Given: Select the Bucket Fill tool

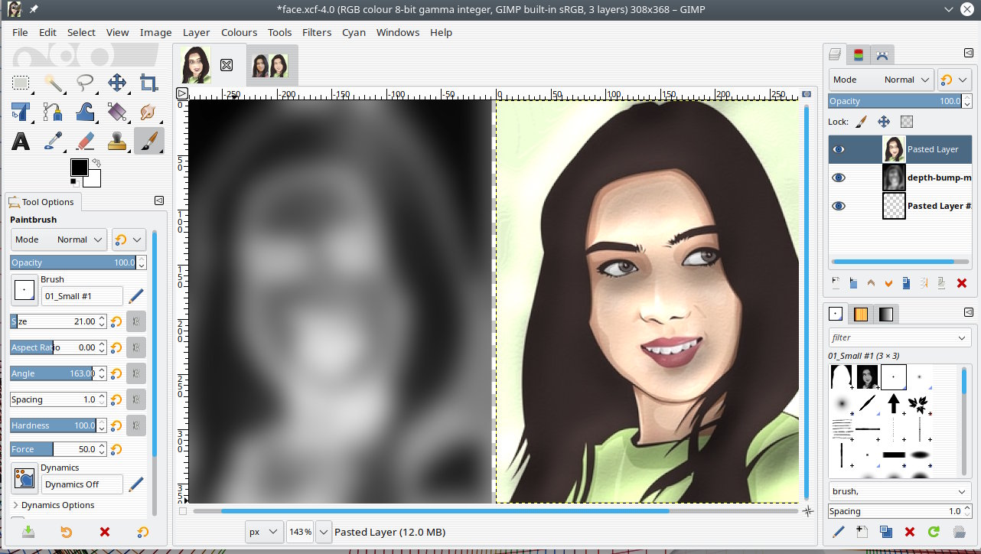Looking at the screenshot, I should click(117, 112).
